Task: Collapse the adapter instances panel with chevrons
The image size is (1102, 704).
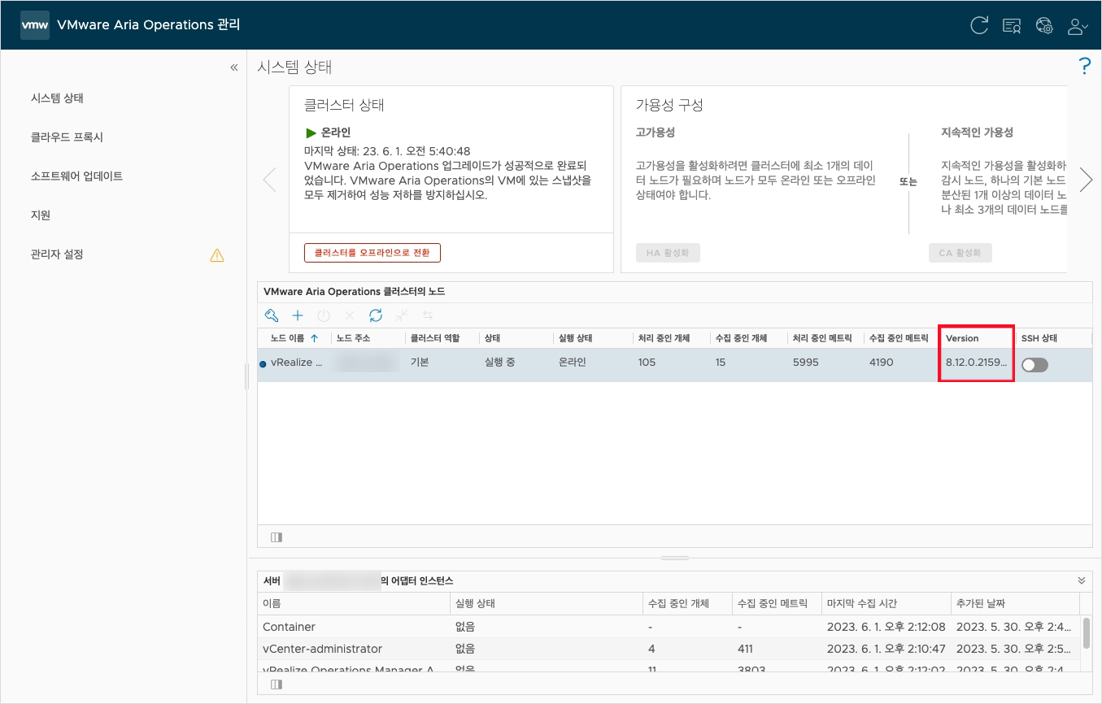Action: (1082, 580)
